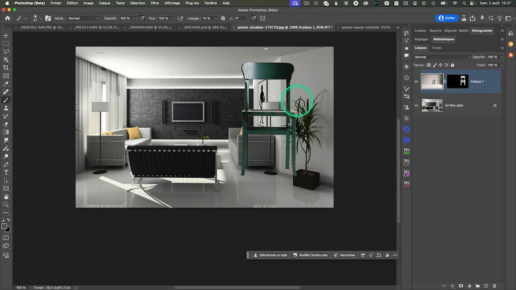Go to Home screen icon in options bar
516x290 pixels.
pyautogui.click(x=7, y=18)
